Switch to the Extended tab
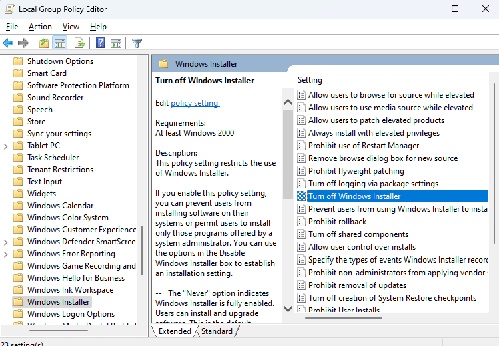This screenshot has height=346, width=499. click(175, 331)
